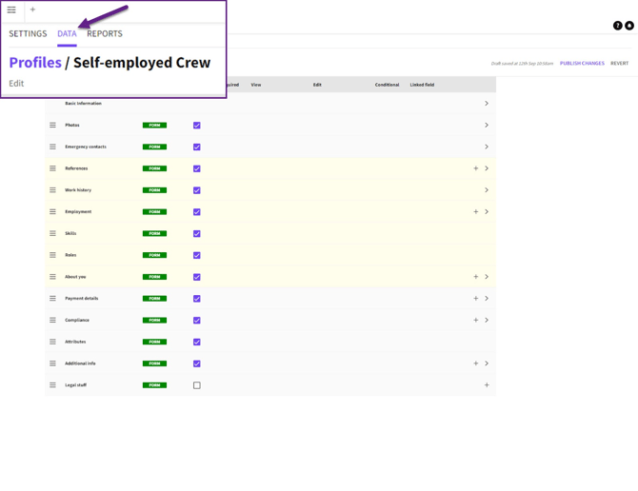Click the plus icon in References row
Viewport: 638px width, 491px height.
click(476, 168)
